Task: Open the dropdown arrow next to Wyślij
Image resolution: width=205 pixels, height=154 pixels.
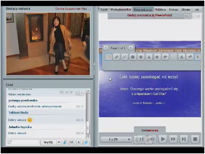Action: 59,142
